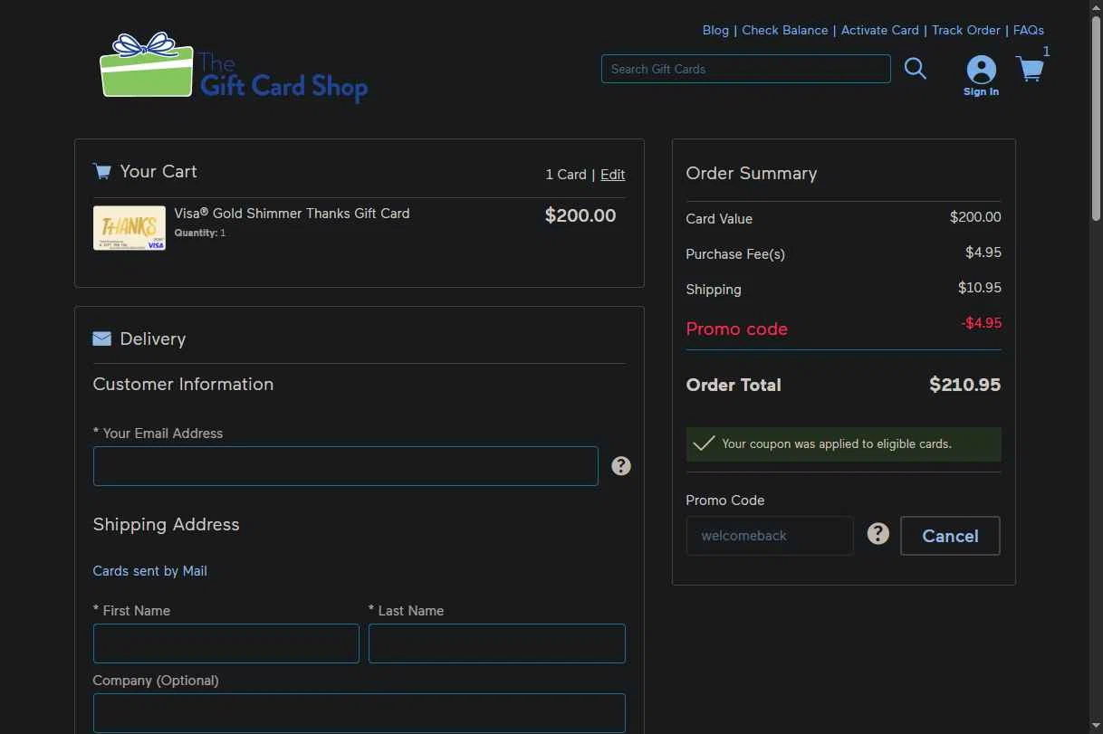This screenshot has width=1103, height=734.
Task: Open the Blog link
Action: pyautogui.click(x=715, y=30)
